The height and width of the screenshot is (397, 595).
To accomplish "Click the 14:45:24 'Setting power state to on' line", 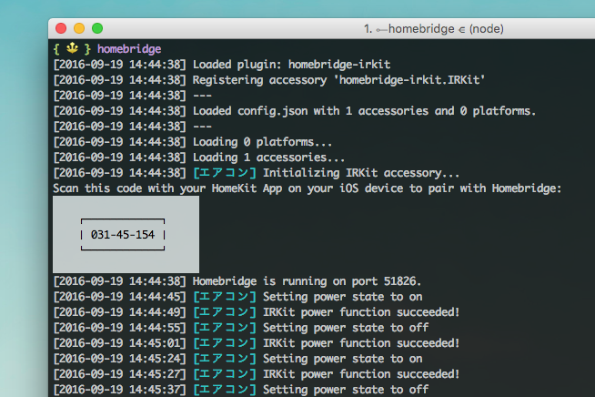I will tap(238, 359).
